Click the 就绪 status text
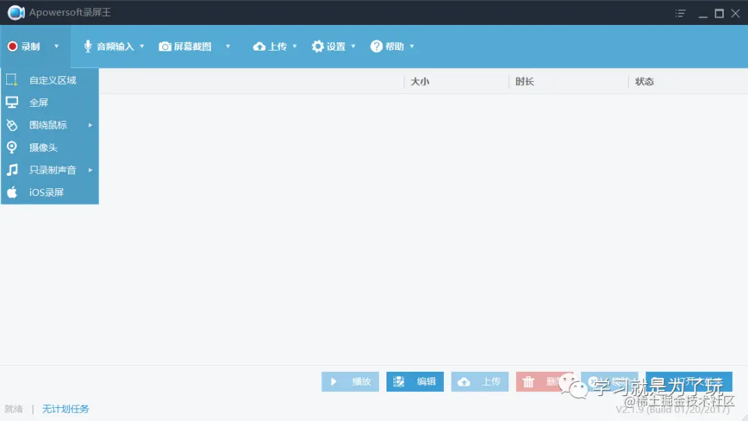Viewport: 748px width, 421px height. pyautogui.click(x=13, y=409)
